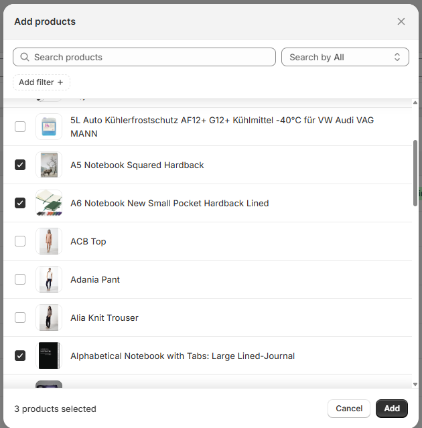Click the product list vertical scrollbar
Screen dimensions: 422x428
point(415,173)
